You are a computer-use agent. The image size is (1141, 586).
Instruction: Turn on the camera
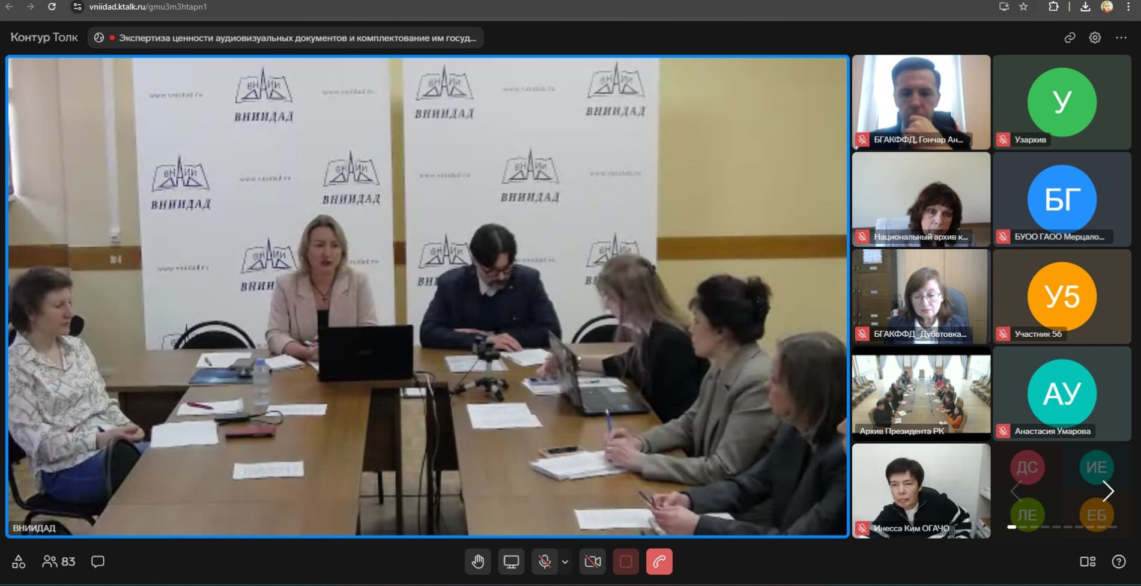pos(593,562)
